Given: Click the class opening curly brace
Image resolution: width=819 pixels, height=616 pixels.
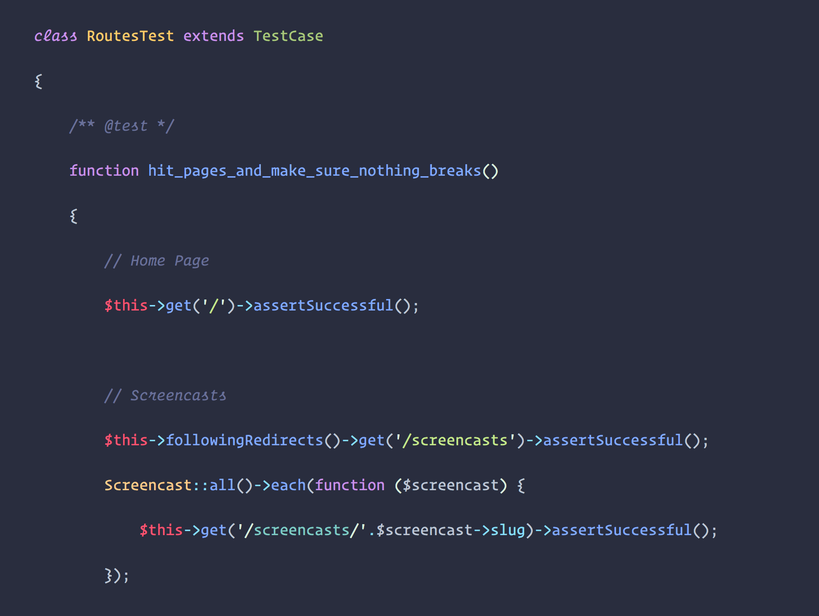Looking at the screenshot, I should [x=38, y=81].
